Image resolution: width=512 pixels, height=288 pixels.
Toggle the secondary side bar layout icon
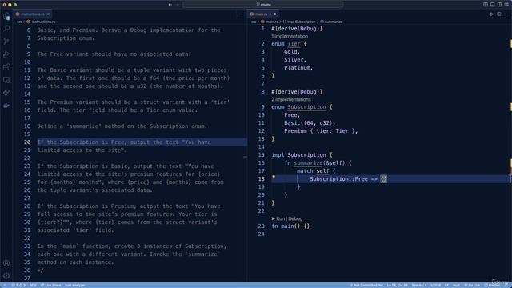coord(499,5)
